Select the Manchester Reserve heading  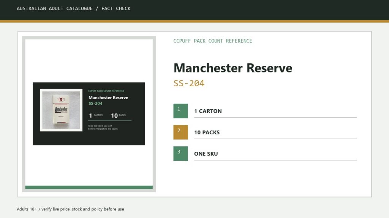[x=233, y=68]
